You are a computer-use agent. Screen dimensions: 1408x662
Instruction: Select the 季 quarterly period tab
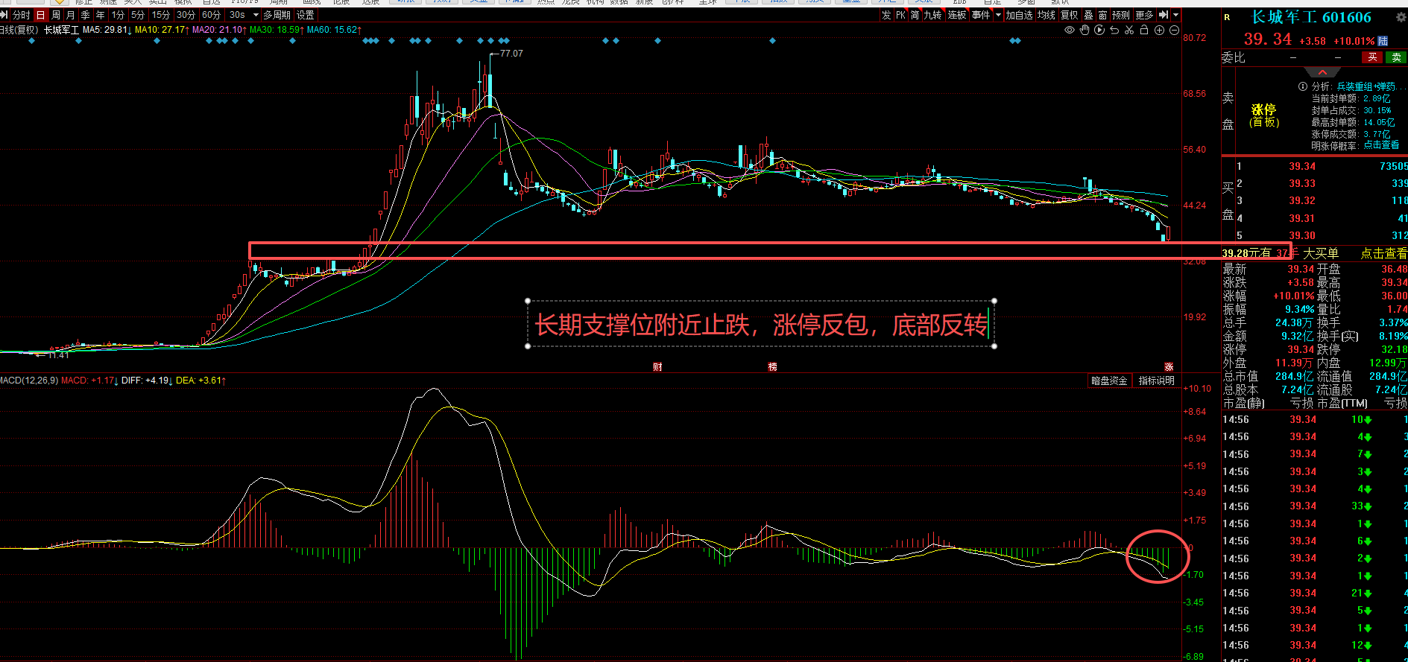pos(86,15)
